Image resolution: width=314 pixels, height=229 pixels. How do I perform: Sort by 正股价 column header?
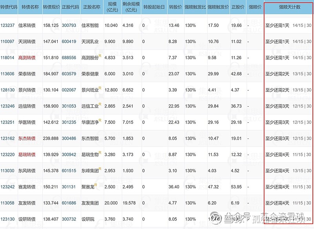(238, 7)
